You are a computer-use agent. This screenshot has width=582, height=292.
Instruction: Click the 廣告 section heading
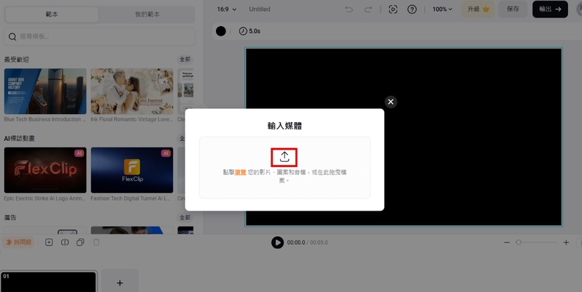pyautogui.click(x=10, y=217)
